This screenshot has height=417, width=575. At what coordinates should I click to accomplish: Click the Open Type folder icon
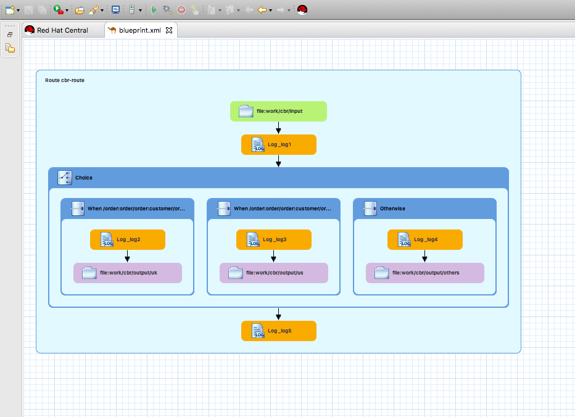tap(79, 10)
